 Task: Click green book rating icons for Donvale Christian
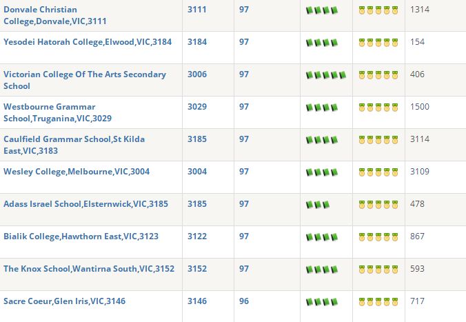pyautogui.click(x=322, y=10)
